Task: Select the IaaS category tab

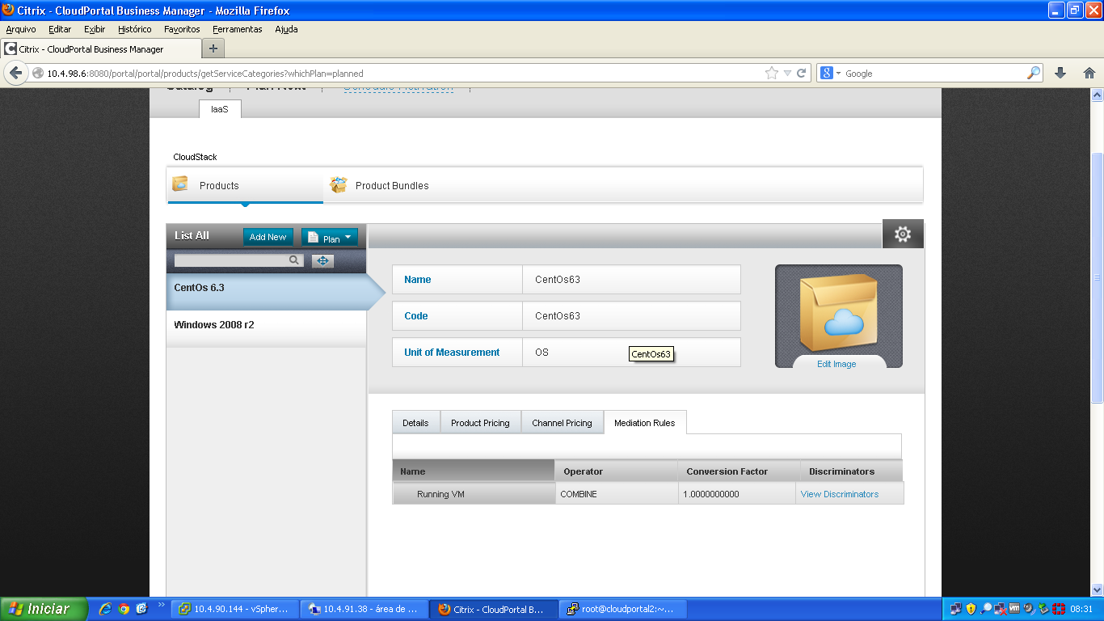Action: [x=220, y=109]
